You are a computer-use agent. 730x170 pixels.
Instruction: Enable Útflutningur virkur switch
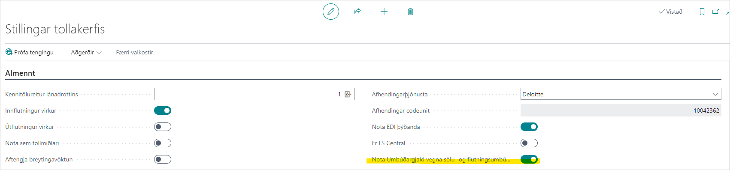[x=163, y=127]
